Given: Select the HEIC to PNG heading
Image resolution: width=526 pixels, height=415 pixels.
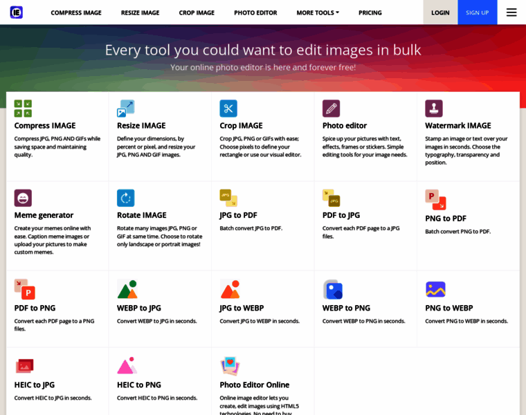Looking at the screenshot, I should [139, 385].
